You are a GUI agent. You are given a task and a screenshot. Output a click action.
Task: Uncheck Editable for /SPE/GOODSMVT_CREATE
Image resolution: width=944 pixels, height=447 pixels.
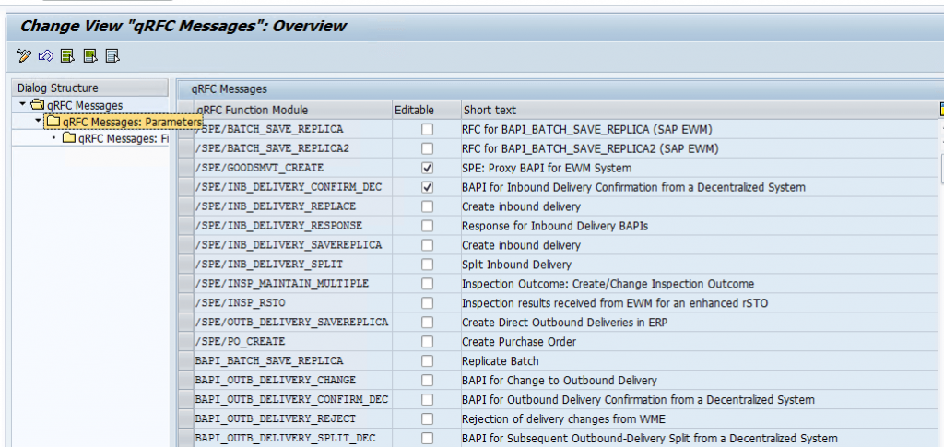[x=427, y=168]
